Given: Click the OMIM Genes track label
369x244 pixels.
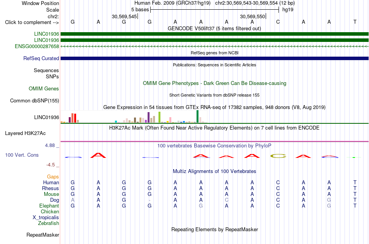Looking at the screenshot, I should (x=44, y=88).
